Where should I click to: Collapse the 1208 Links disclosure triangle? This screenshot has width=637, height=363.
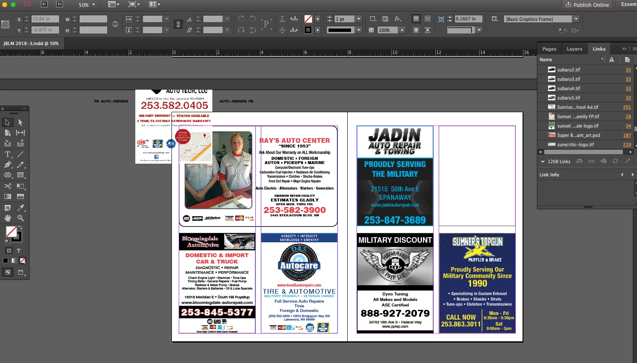click(x=543, y=162)
